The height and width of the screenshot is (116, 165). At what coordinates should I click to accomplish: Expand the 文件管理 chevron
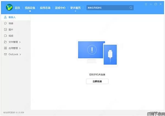point(20,42)
